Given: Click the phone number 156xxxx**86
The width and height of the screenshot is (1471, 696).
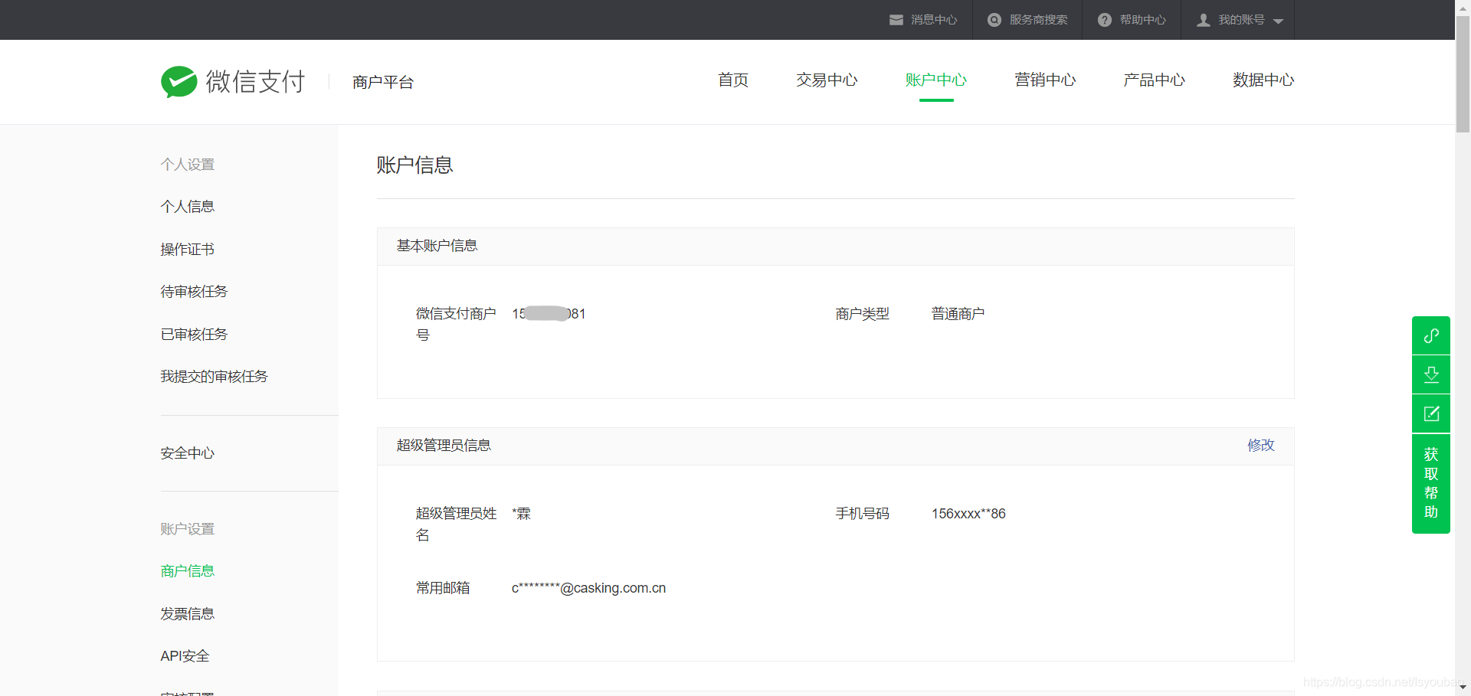Looking at the screenshot, I should [x=968, y=514].
